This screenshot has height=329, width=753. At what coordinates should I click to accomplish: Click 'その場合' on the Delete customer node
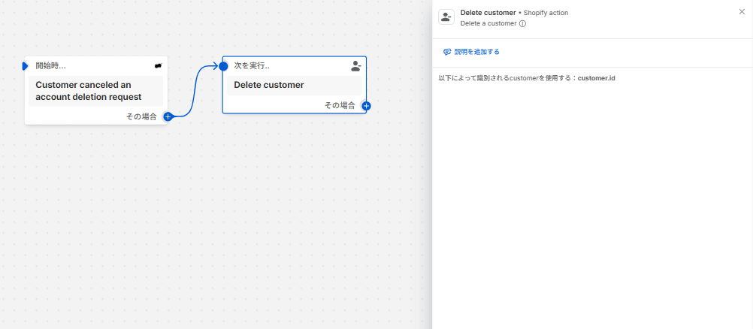(x=340, y=105)
